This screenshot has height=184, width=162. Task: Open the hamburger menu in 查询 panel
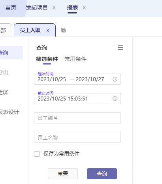[121, 47]
